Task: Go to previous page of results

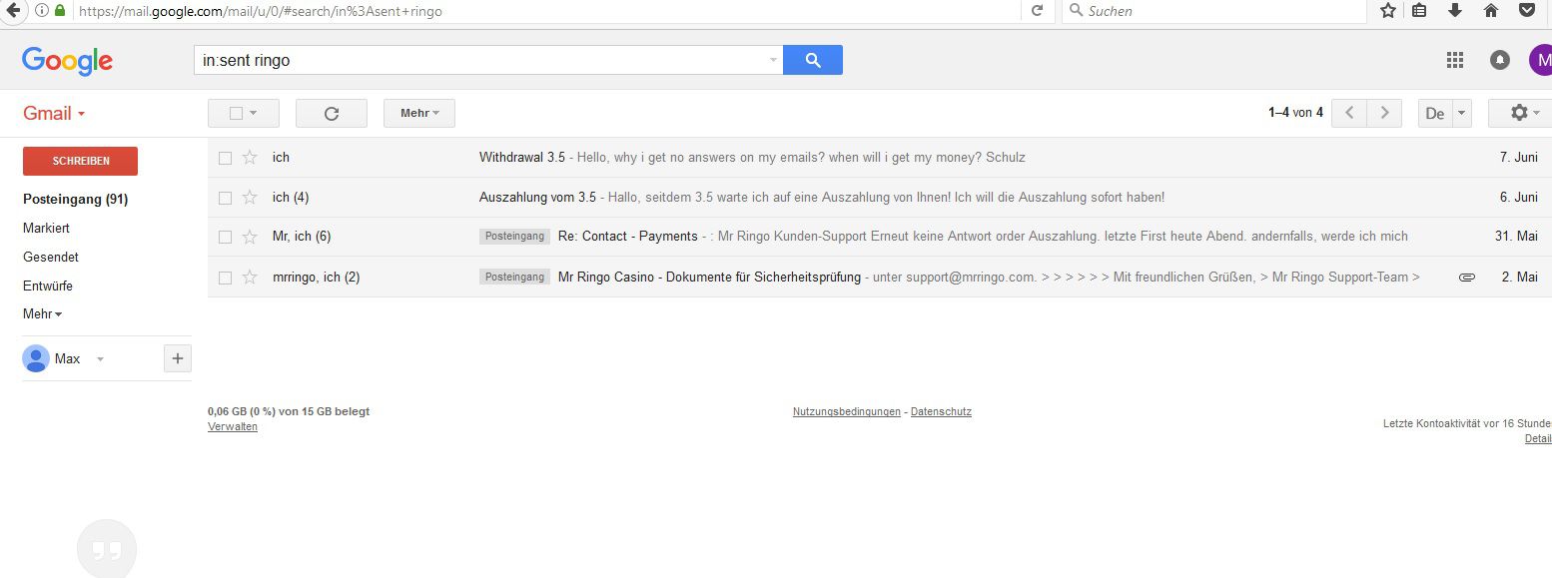Action: tap(1349, 113)
